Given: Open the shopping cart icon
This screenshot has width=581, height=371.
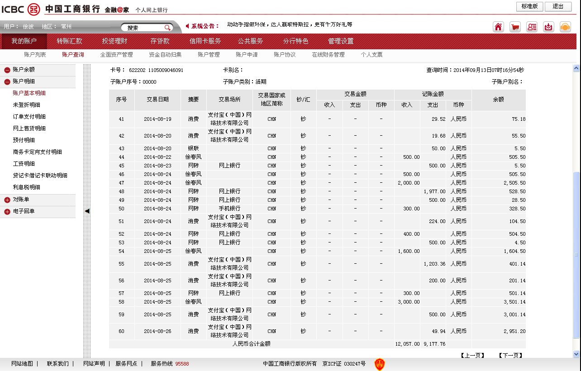Looking at the screenshot, I should [x=515, y=27].
